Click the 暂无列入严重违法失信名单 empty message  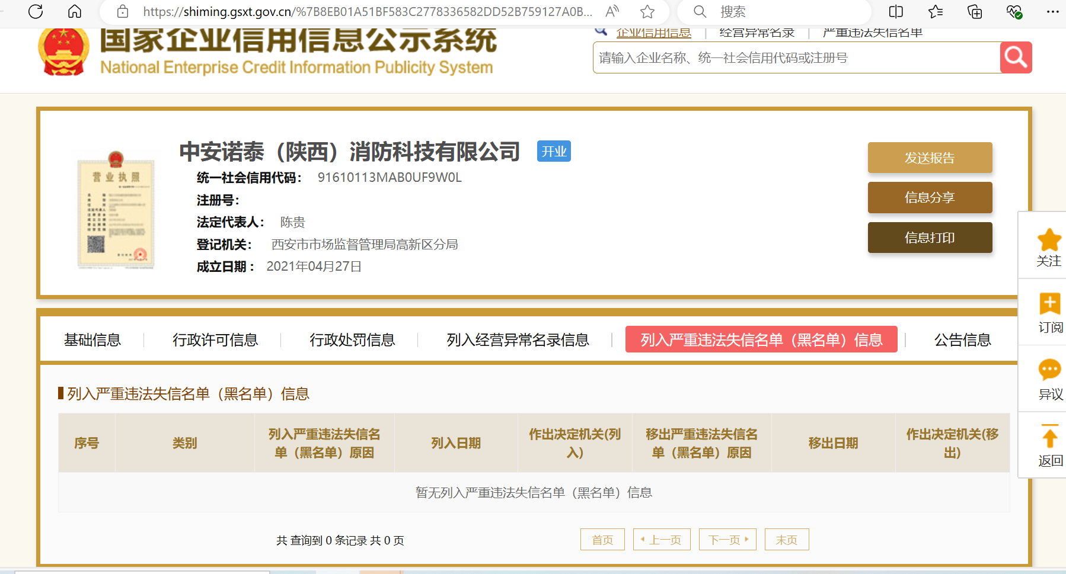coord(534,492)
